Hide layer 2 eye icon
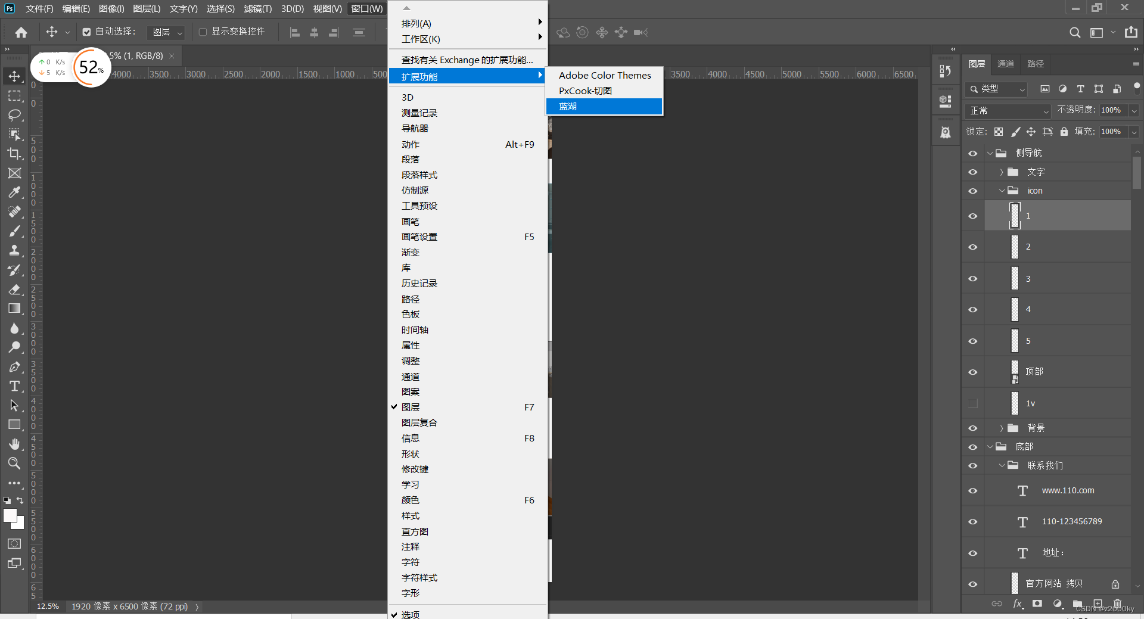 (973, 247)
